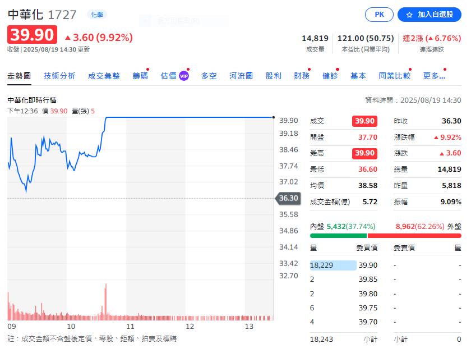Switch to the 估價 tab
471x353 pixels.
point(169,76)
